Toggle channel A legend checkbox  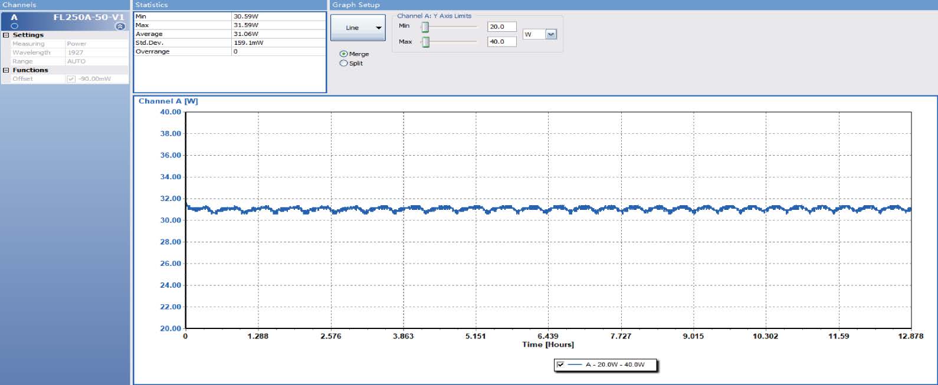[x=560, y=364]
